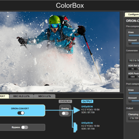
Task: Click the ORION-CONVERT processing block
Action: [23, 110]
